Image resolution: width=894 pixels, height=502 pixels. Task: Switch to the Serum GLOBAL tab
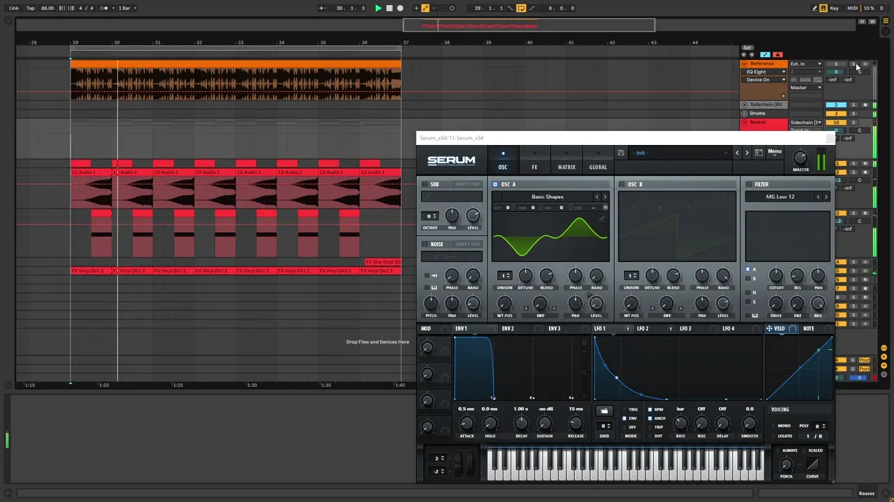(x=598, y=167)
